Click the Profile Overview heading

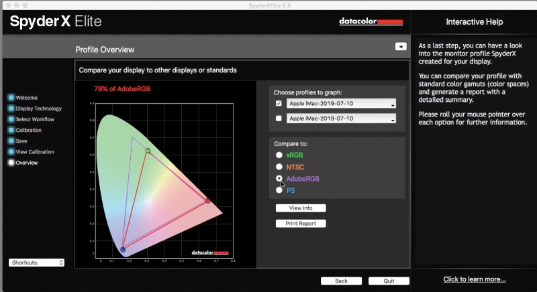[105, 50]
